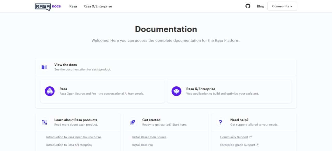Click the Rasa X/Enterprise product icon
This screenshot has height=151, width=332.
click(176, 91)
